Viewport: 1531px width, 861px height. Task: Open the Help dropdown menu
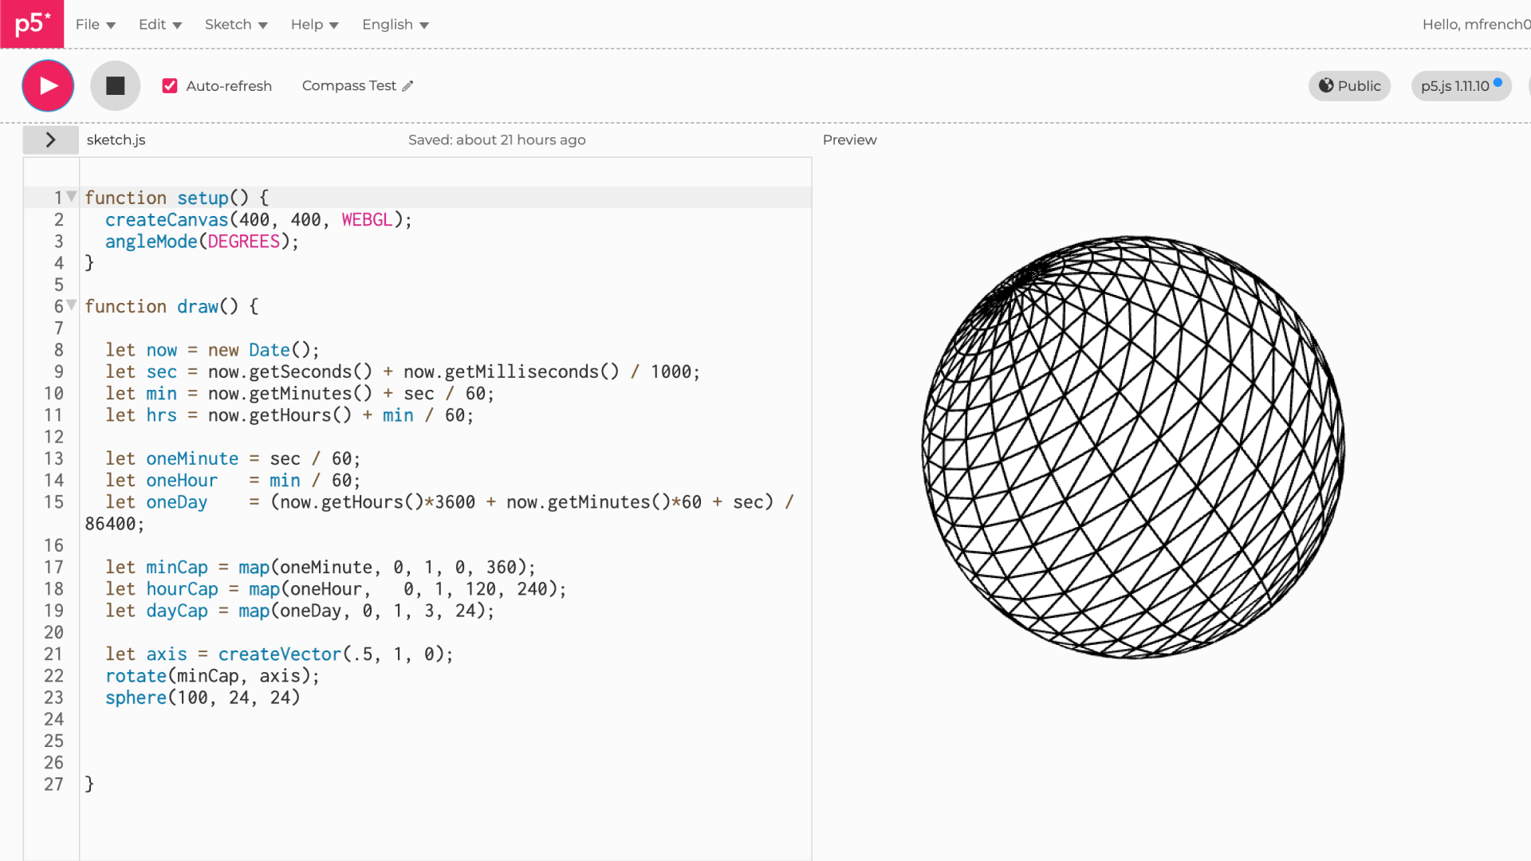(314, 25)
